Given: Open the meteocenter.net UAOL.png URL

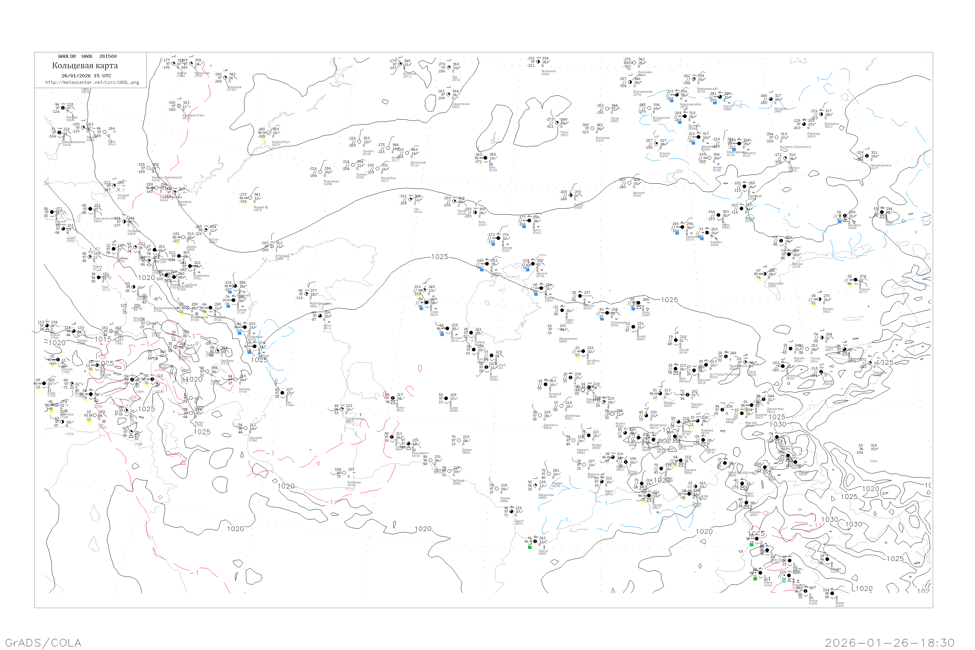Looking at the screenshot, I should click(92, 83).
